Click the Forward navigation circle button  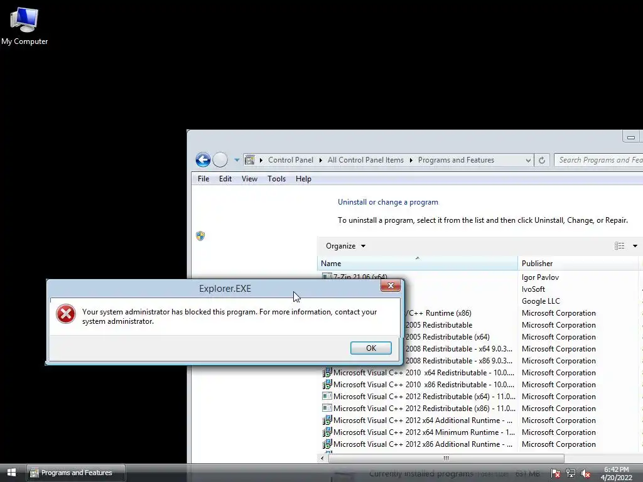pos(220,160)
